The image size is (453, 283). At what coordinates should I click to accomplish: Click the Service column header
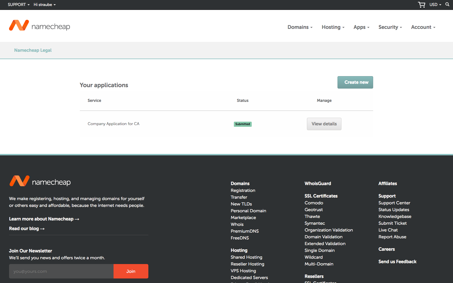tap(94, 100)
